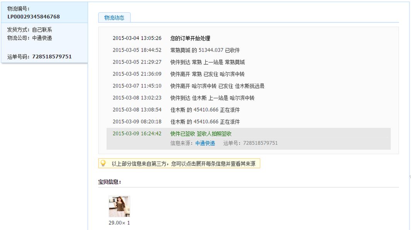Image resolution: width=411 pixels, height=230 pixels.
Task: Click the 2015-03-09 16:24:42 timestamp
Action: [137, 134]
